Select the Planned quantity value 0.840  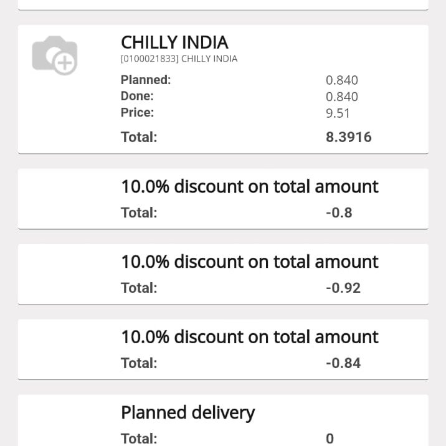(x=342, y=80)
